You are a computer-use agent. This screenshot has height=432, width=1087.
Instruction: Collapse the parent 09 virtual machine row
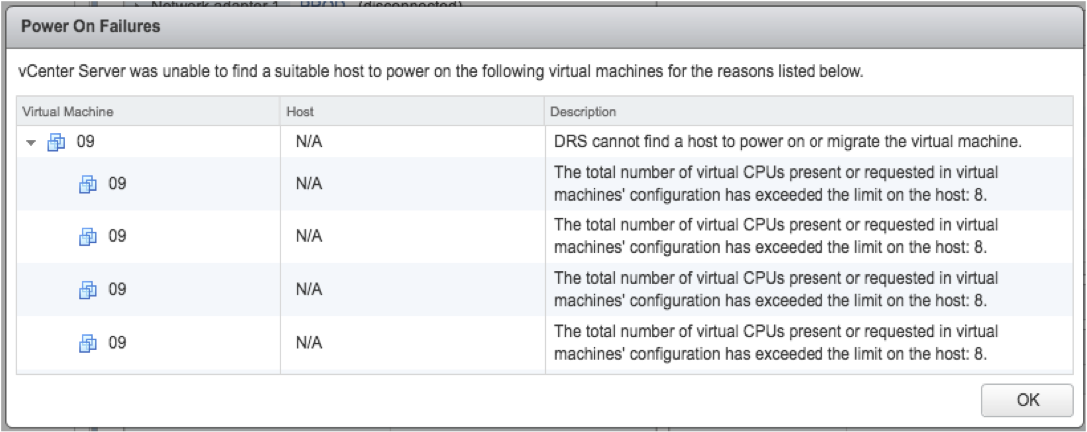click(31, 142)
